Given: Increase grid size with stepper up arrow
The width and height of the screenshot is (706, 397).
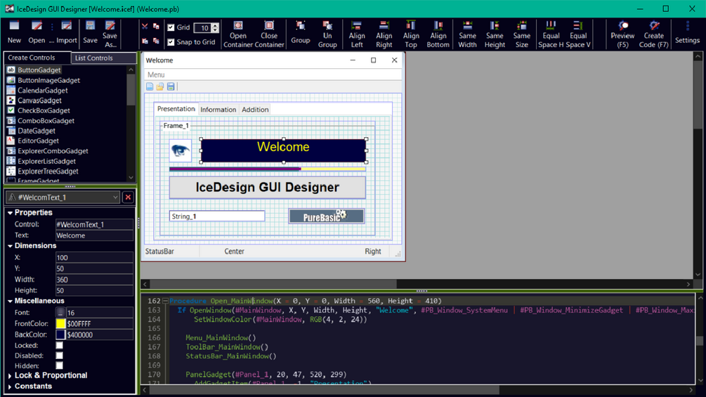Looking at the screenshot, I should [215, 25].
